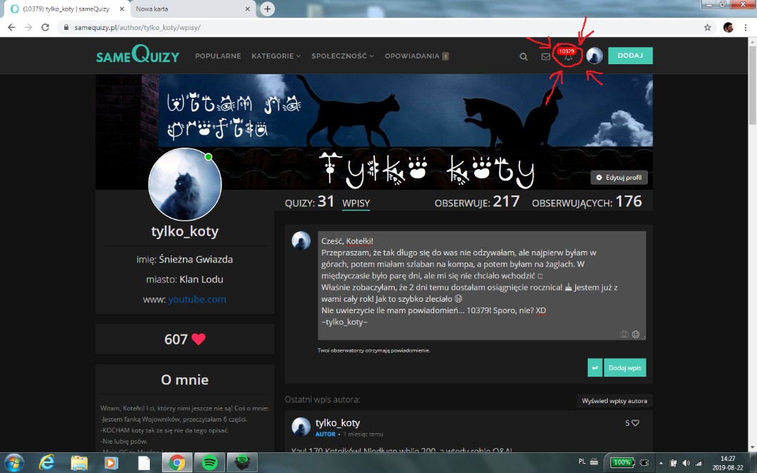
Task: Open the site search magnifier icon
Action: (523, 56)
